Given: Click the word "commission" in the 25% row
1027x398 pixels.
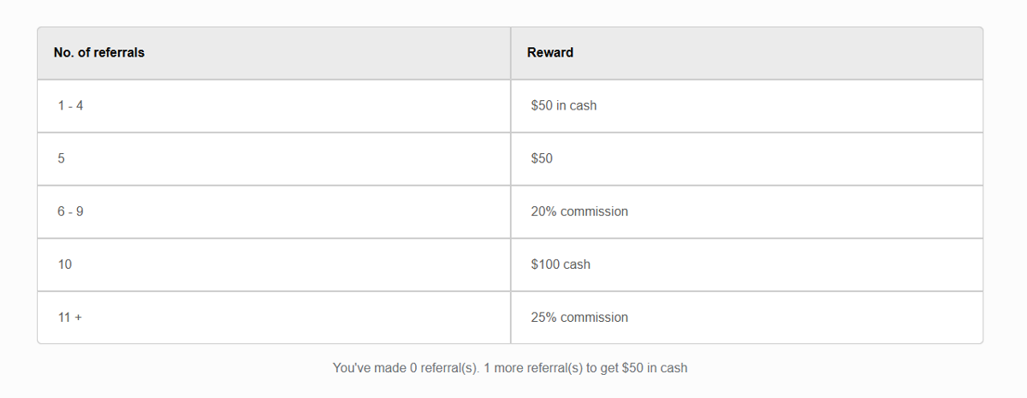Looking at the screenshot, I should click(594, 318).
